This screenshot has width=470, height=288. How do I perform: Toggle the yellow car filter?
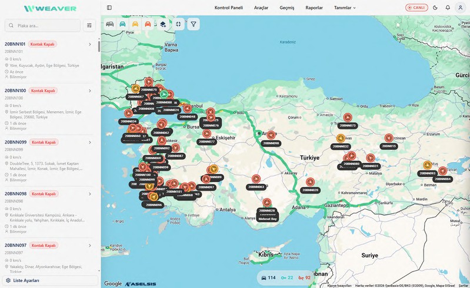click(135, 24)
